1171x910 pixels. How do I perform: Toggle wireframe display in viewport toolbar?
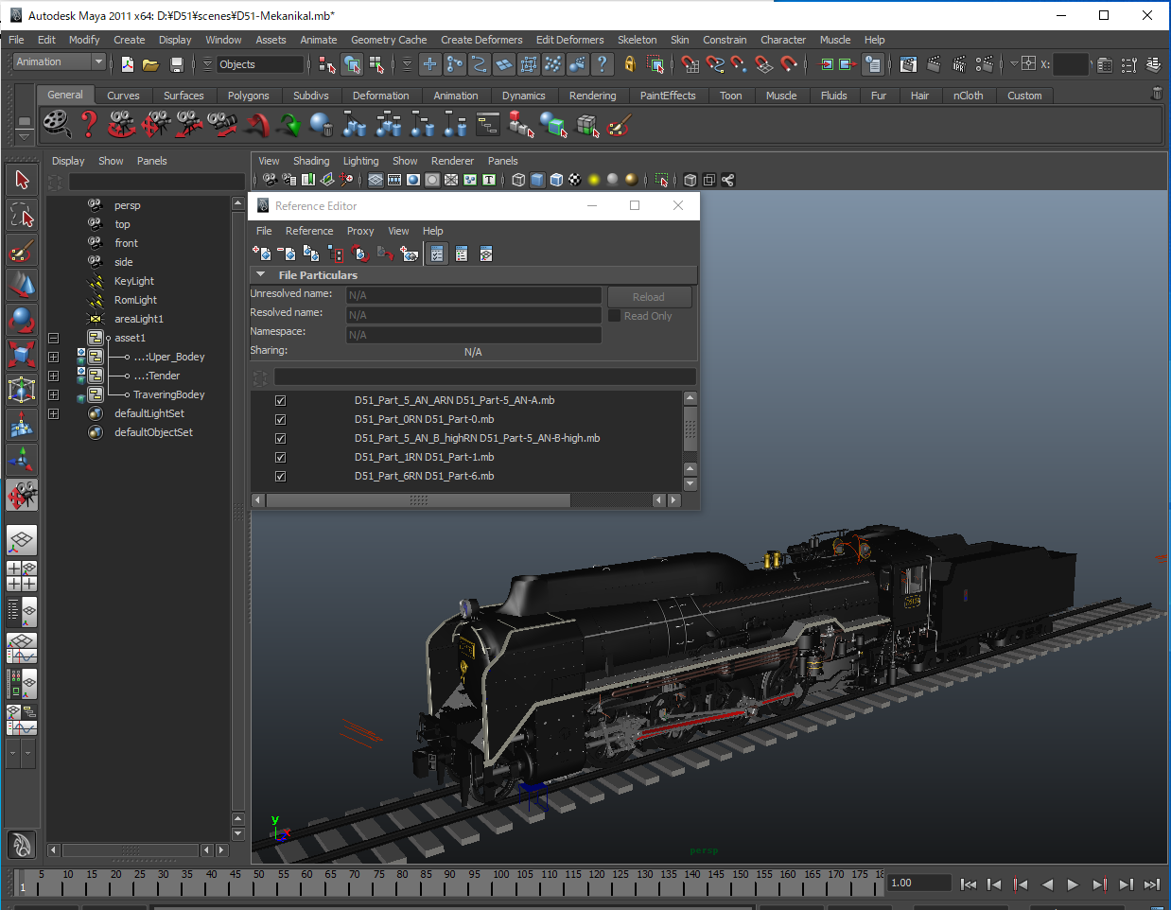[x=518, y=180]
